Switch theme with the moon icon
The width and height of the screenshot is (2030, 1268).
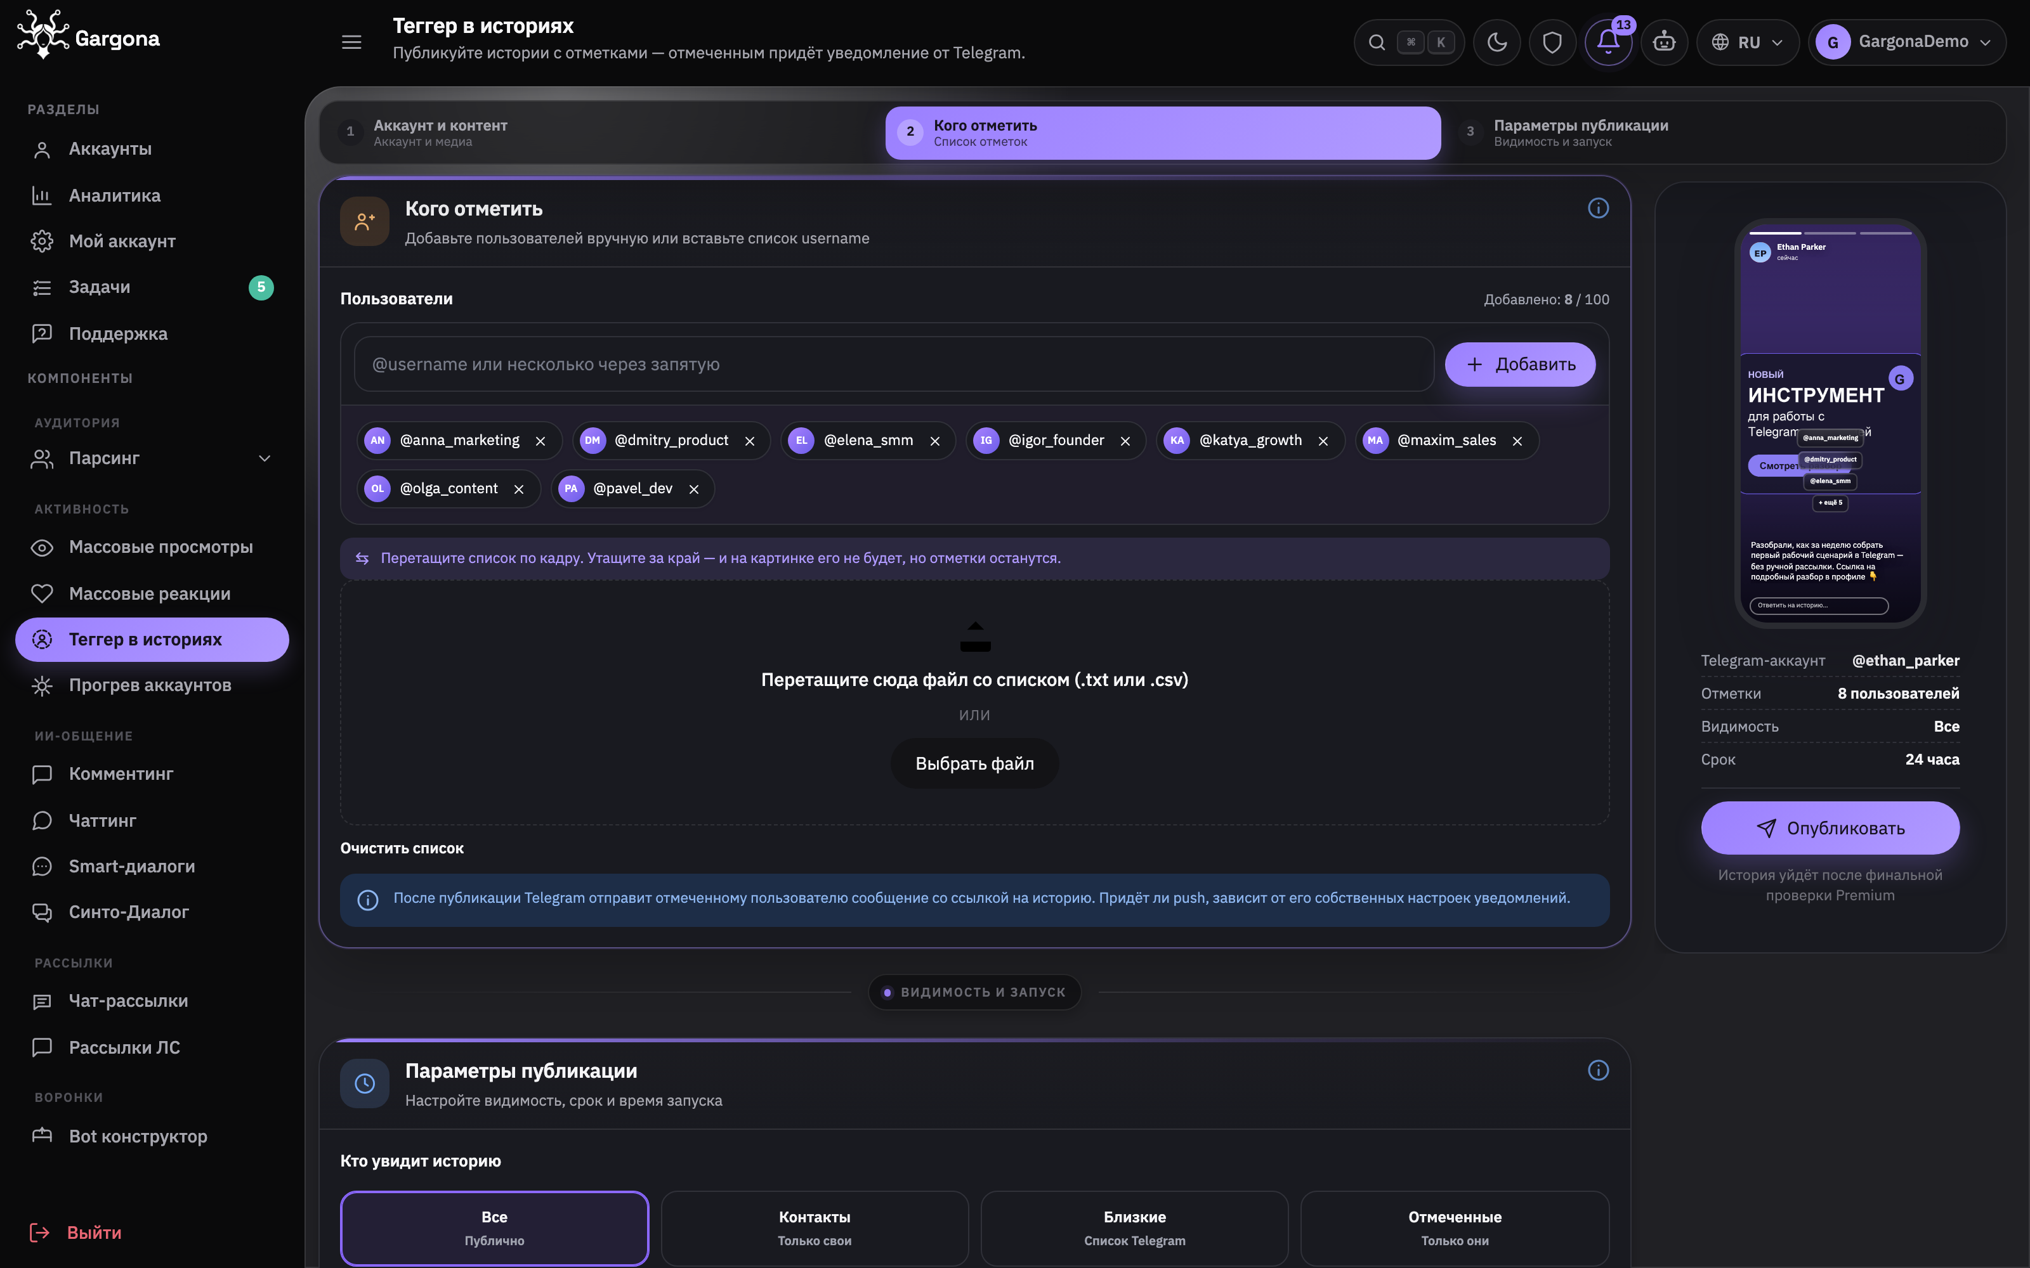click(x=1496, y=42)
